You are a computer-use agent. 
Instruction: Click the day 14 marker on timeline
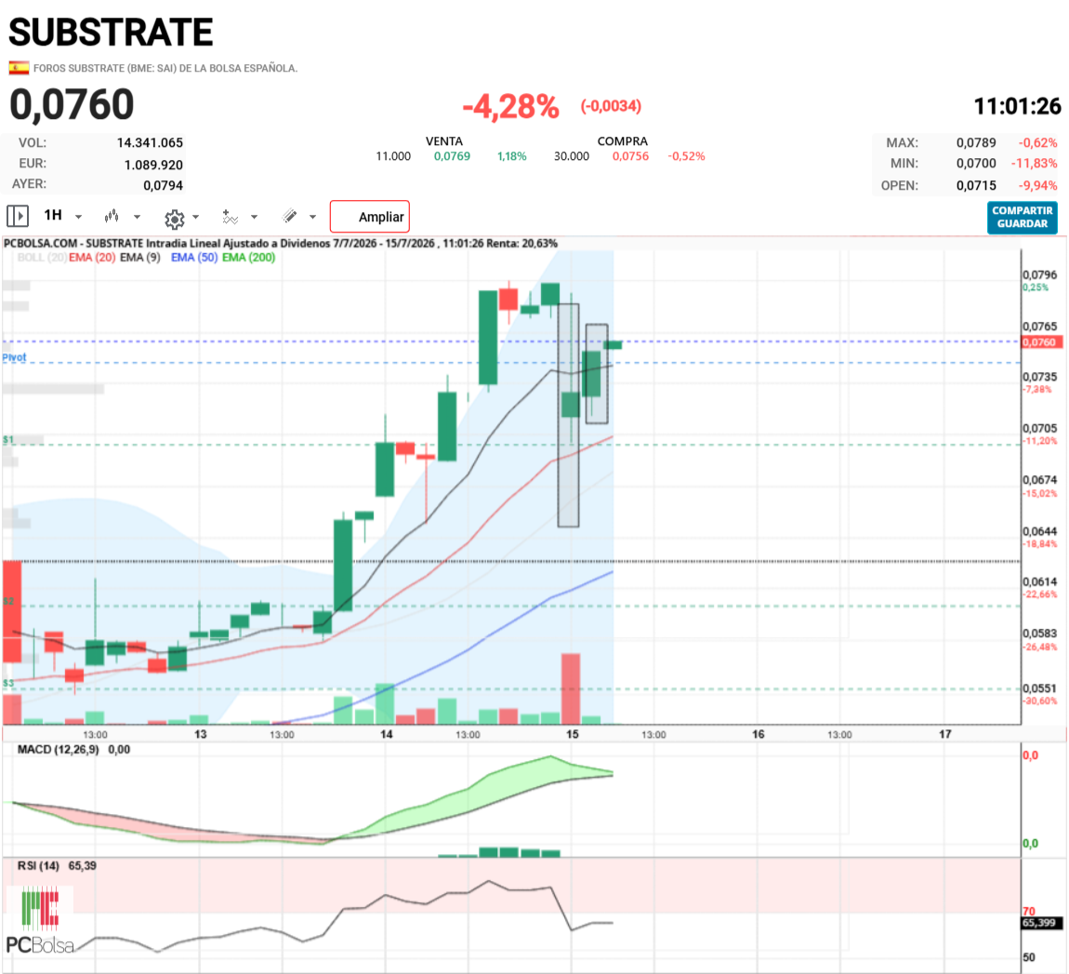(387, 734)
